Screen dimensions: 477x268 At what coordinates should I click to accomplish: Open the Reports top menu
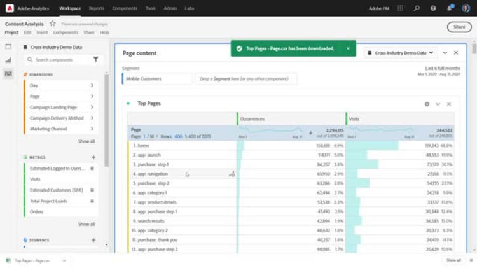pos(97,8)
